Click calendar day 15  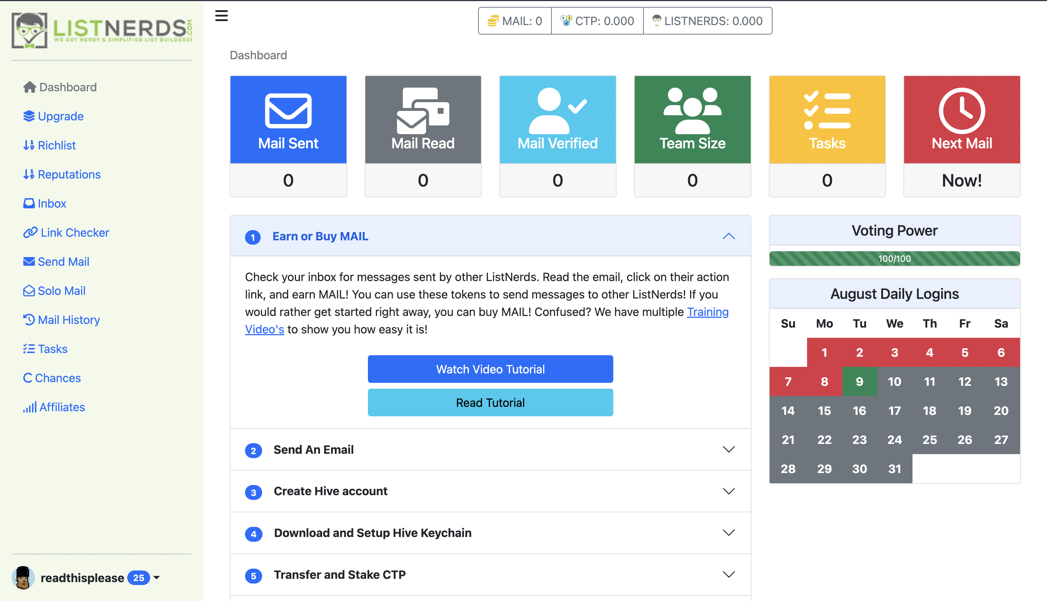pyautogui.click(x=824, y=411)
